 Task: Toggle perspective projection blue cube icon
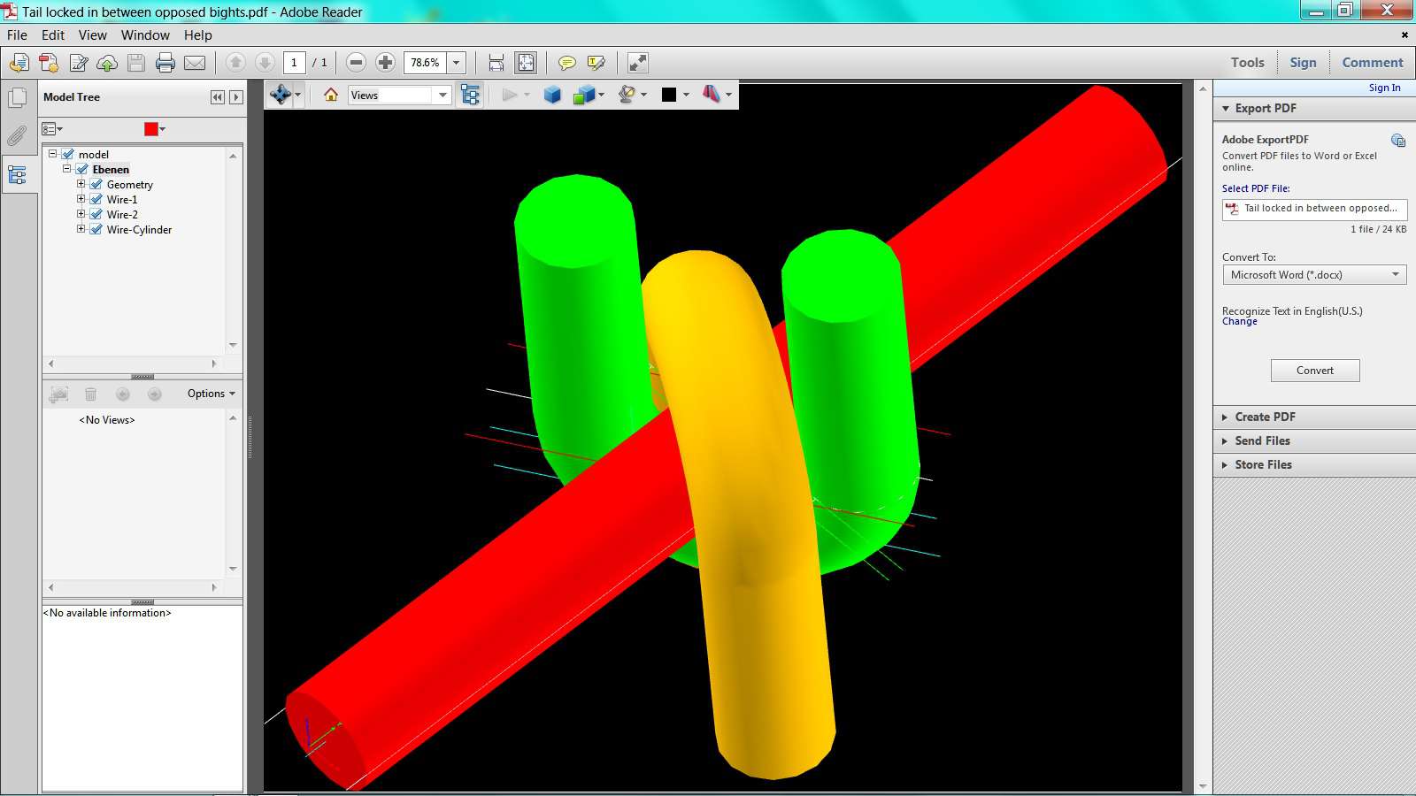(x=552, y=95)
